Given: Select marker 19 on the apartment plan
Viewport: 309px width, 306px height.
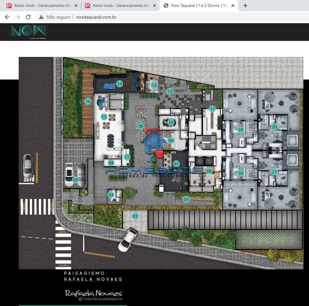Looking at the screenshot, I should pyautogui.click(x=241, y=130).
